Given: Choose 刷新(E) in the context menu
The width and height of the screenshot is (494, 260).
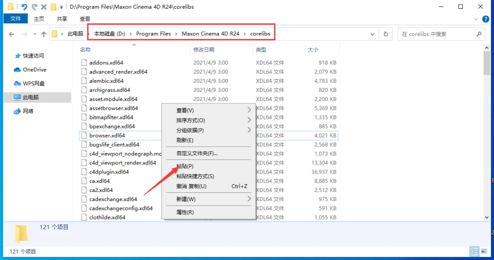Looking at the screenshot, I should click(x=209, y=140).
